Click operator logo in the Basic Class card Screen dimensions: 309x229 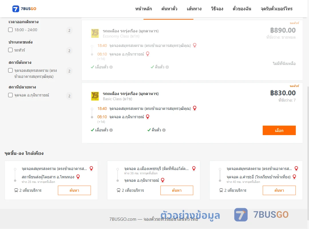(x=95, y=96)
